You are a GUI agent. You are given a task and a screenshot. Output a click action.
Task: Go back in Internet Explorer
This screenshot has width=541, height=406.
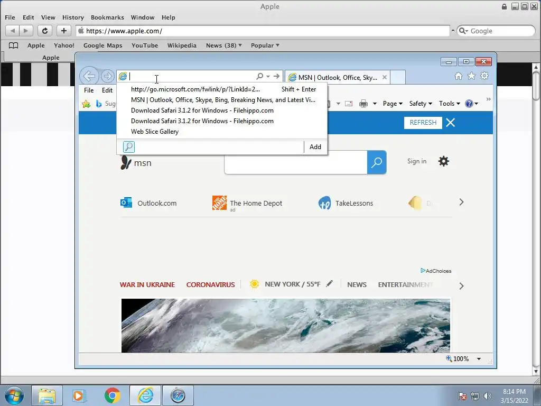coord(89,76)
